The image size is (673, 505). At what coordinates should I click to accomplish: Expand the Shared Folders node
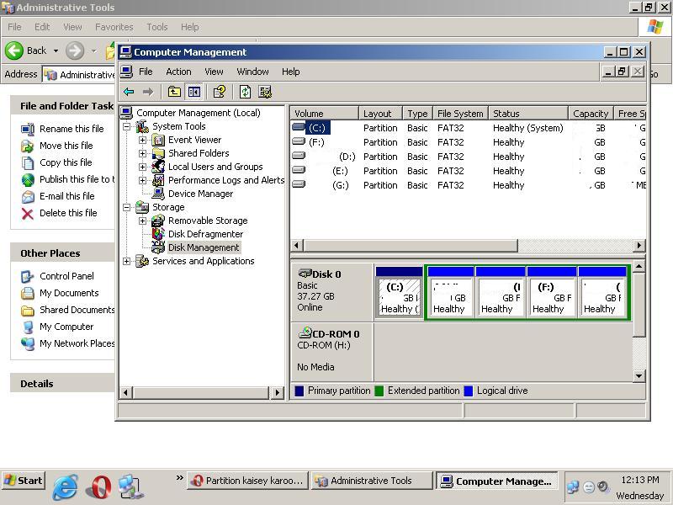coord(142,153)
